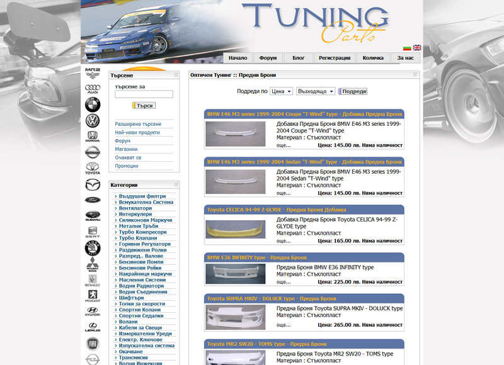Open Турбо Компресори category
504x365 pixels.
point(143,232)
